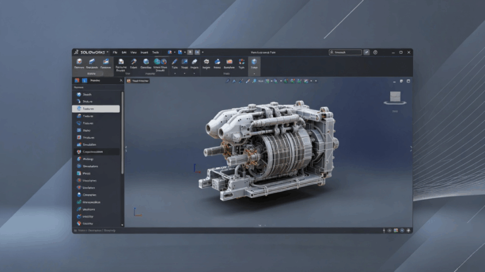The image size is (485, 272).
Task: Expand the right-side panel using the edge arrow
Action: pos(410,149)
